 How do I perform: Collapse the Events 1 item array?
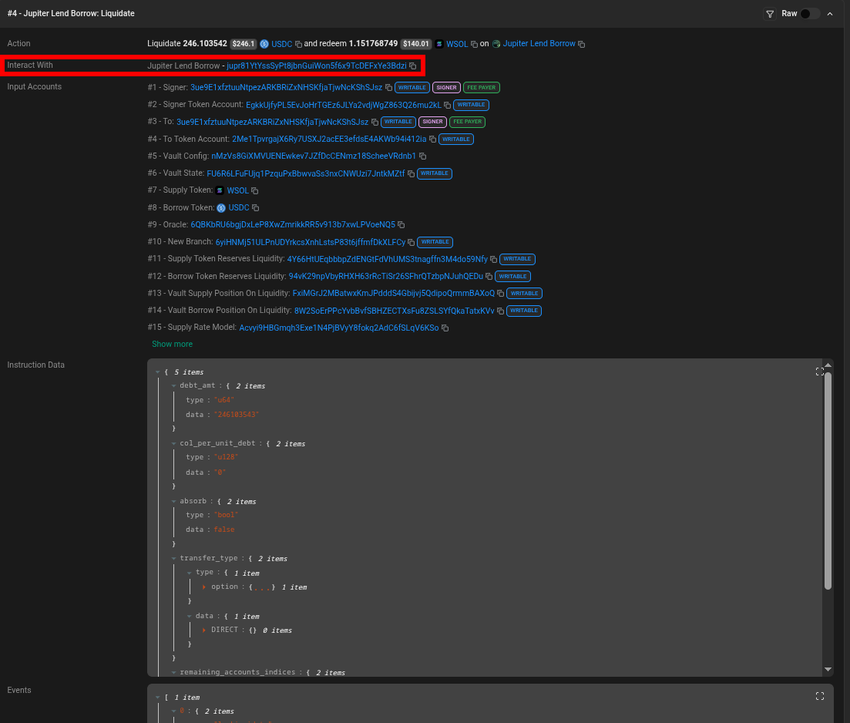coord(158,698)
